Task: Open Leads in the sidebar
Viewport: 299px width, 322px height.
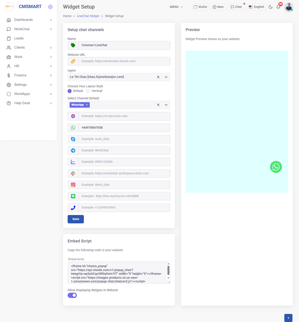Action: [19, 38]
